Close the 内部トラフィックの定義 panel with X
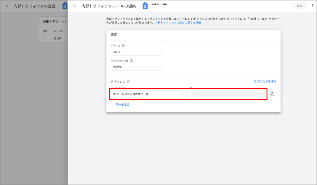The image size is (317, 185). pyautogui.click(x=6, y=5)
